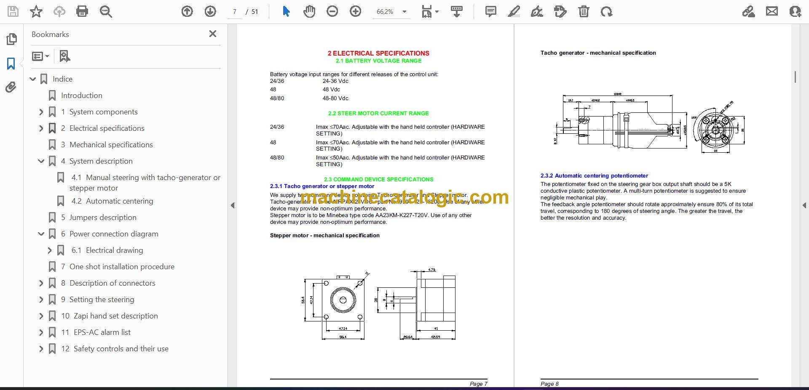Open 7 One shot installation procedure
This screenshot has width=809, height=390.
[x=118, y=267]
